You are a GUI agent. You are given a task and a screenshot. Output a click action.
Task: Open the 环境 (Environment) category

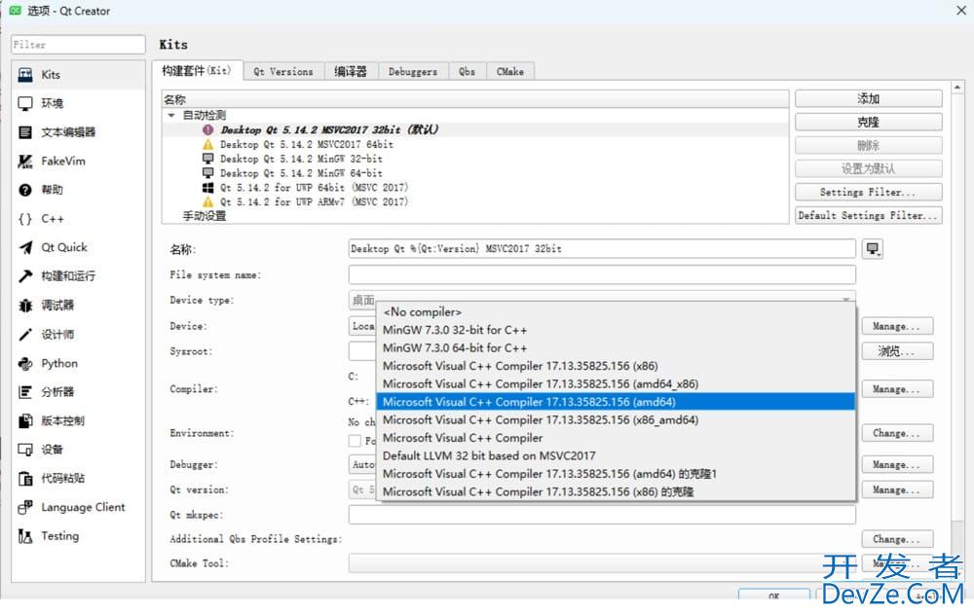pyautogui.click(x=78, y=104)
